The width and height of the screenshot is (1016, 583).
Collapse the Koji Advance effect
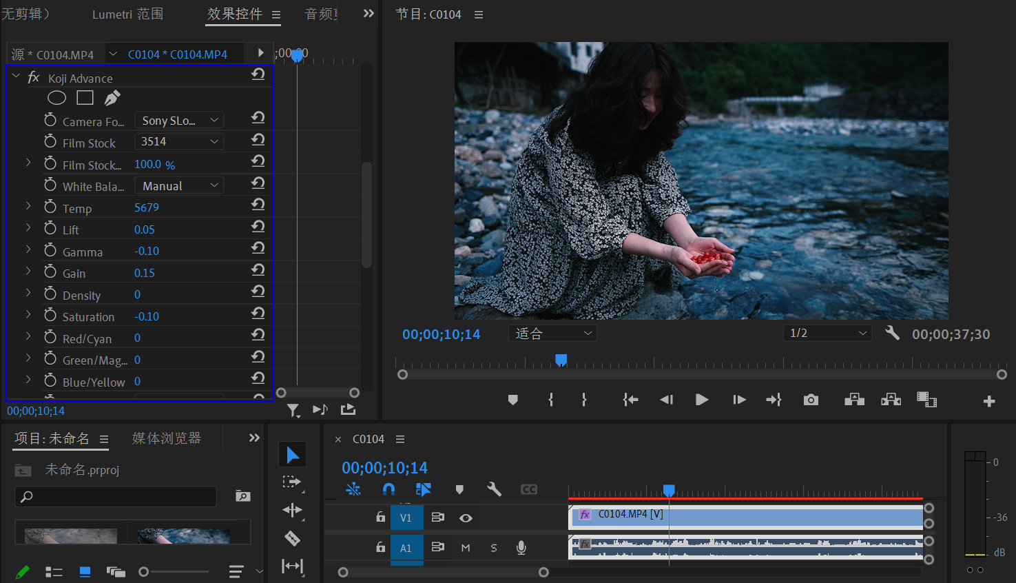16,76
